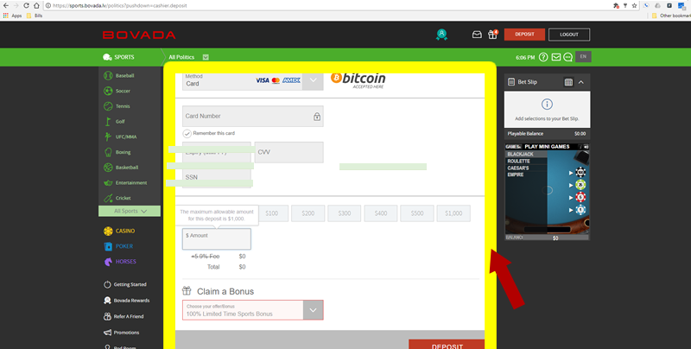The width and height of the screenshot is (691, 349).
Task: Select the $400 preset amount
Action: pyautogui.click(x=381, y=213)
